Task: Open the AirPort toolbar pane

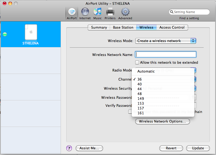Action: [72, 13]
